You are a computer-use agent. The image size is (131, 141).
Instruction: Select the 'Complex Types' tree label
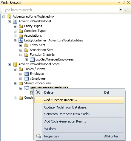[35, 31]
